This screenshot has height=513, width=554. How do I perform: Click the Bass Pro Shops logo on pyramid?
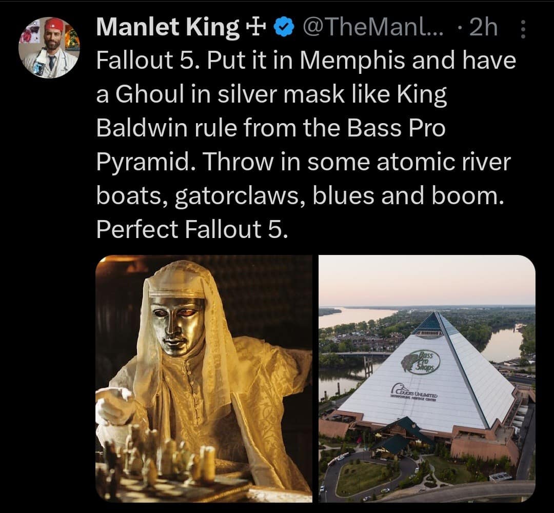point(421,363)
